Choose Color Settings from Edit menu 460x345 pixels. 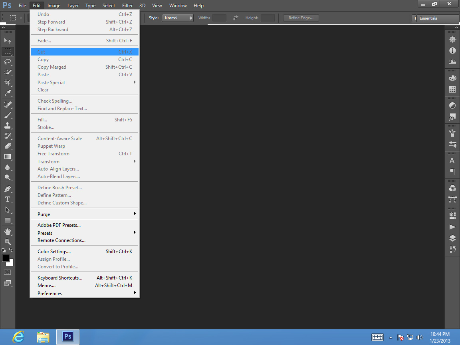pos(85,252)
